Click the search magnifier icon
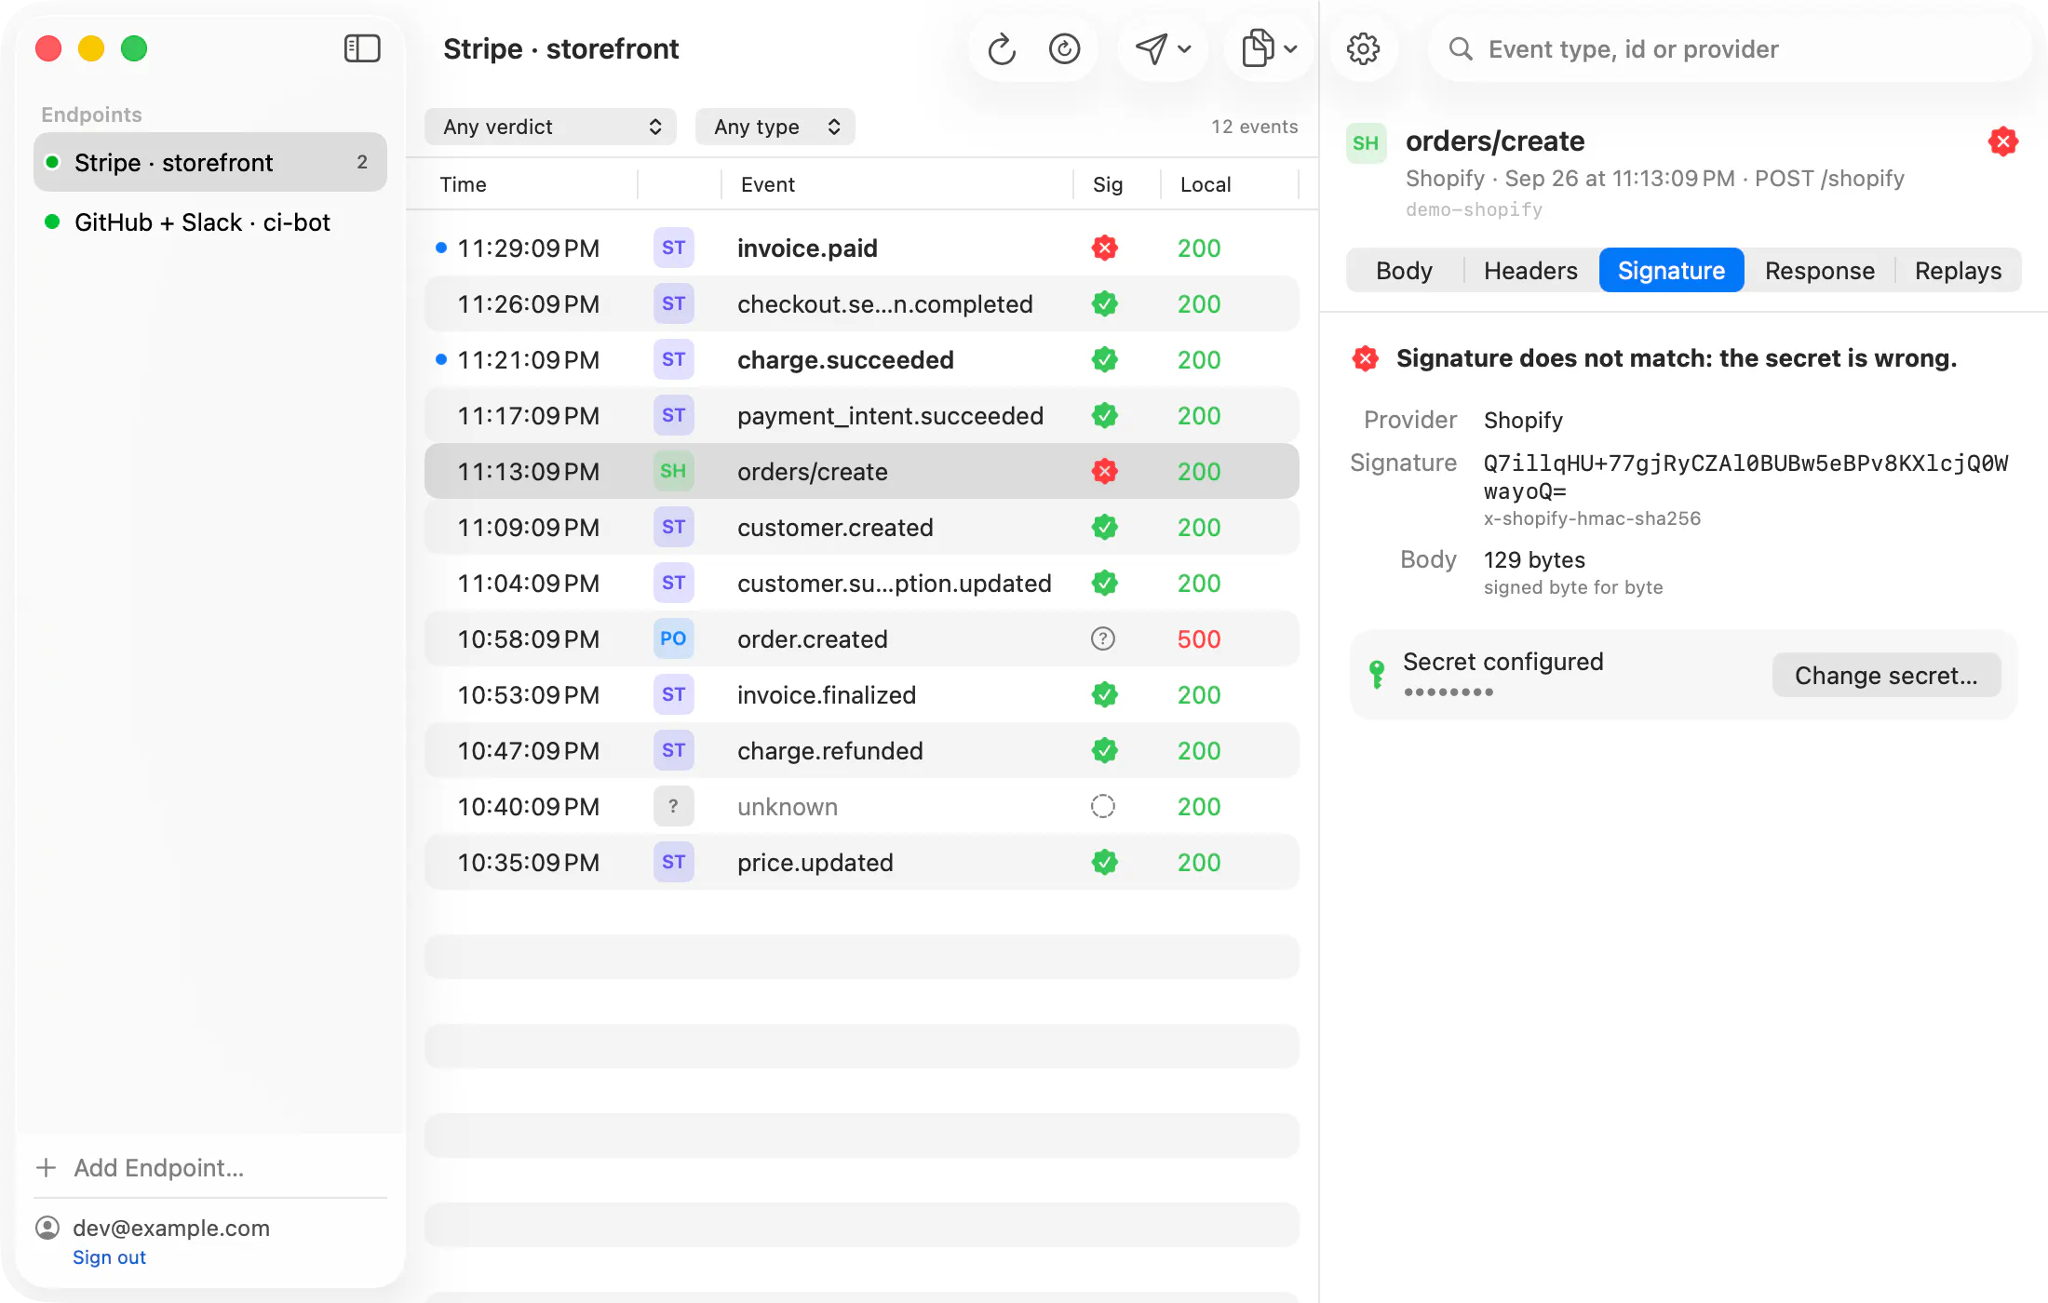The width and height of the screenshot is (2048, 1303). (x=1461, y=48)
